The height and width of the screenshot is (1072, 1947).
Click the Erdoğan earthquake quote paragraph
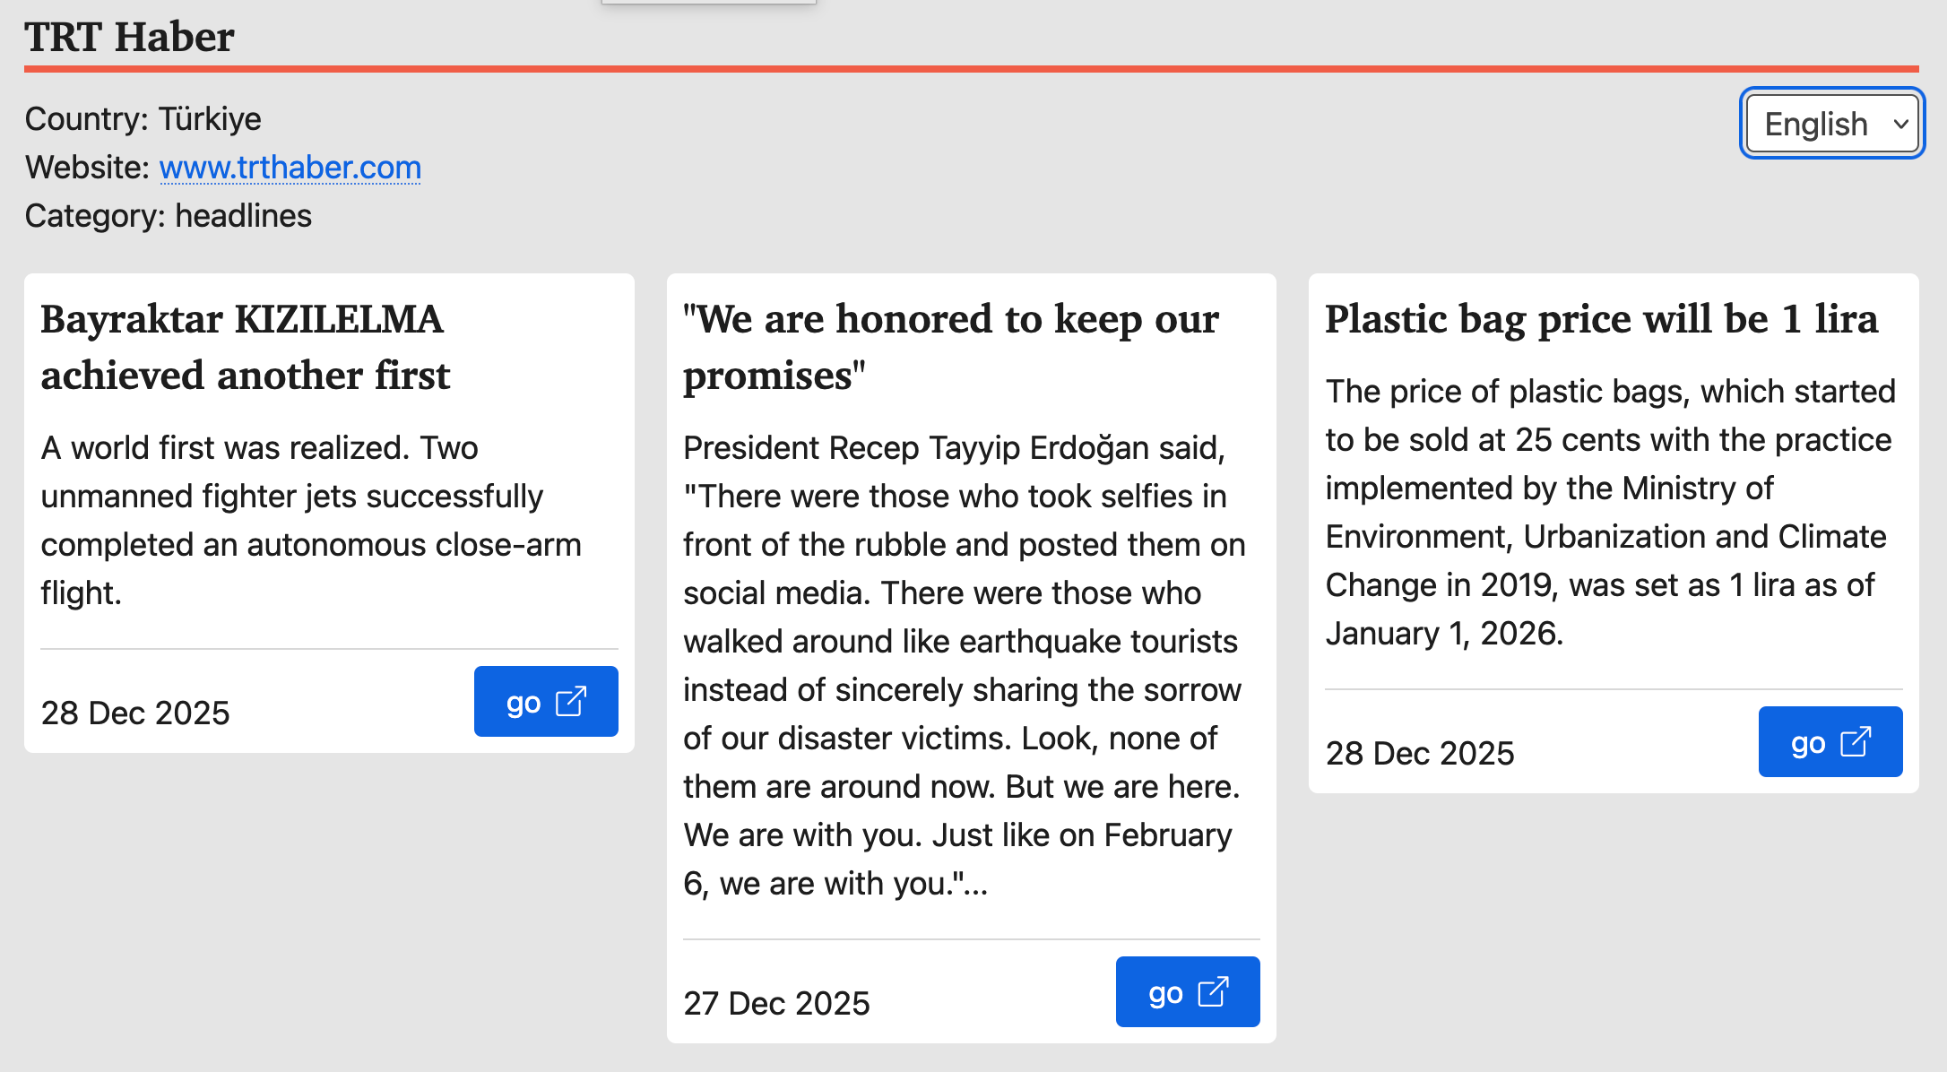point(964,665)
